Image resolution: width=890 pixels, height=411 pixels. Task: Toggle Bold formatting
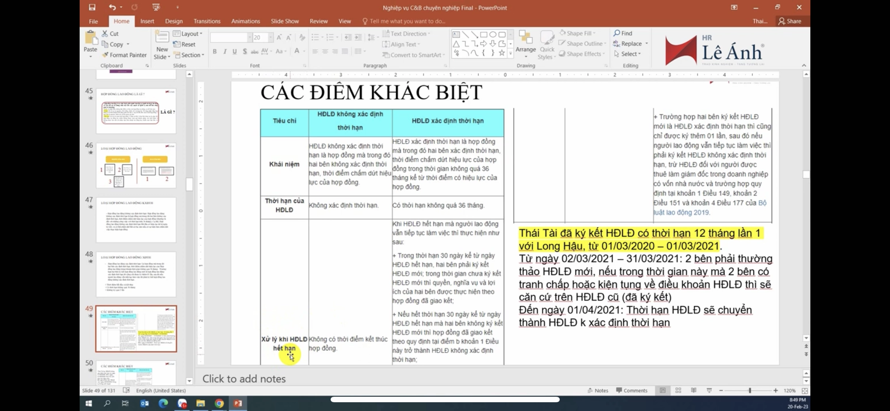[215, 52]
